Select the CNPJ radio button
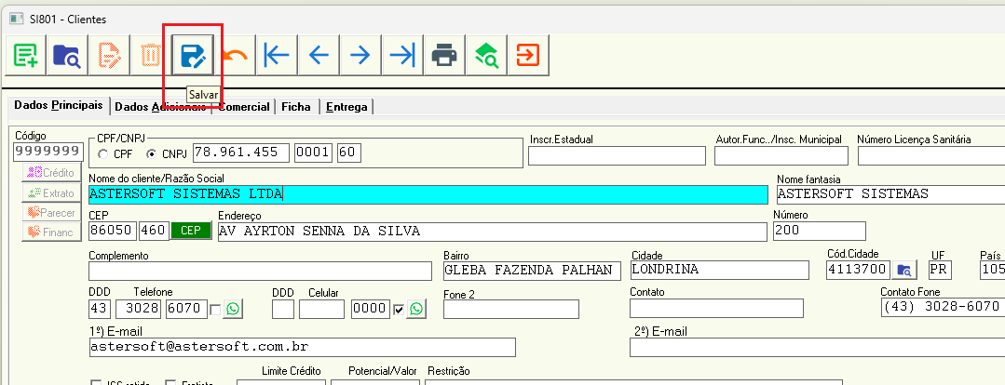This screenshot has height=385, width=1005. (x=151, y=154)
